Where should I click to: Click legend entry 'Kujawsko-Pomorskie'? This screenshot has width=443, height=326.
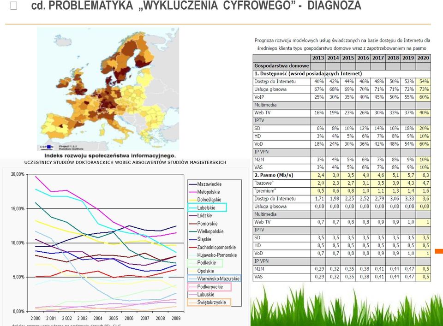217,255
